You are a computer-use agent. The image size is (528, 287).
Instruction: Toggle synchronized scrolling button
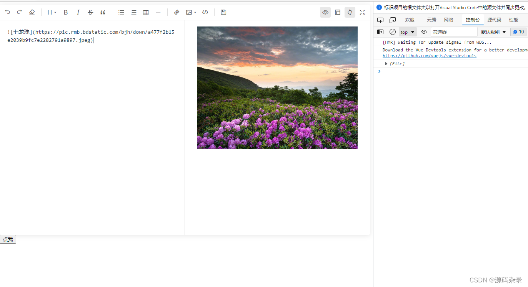coord(350,12)
